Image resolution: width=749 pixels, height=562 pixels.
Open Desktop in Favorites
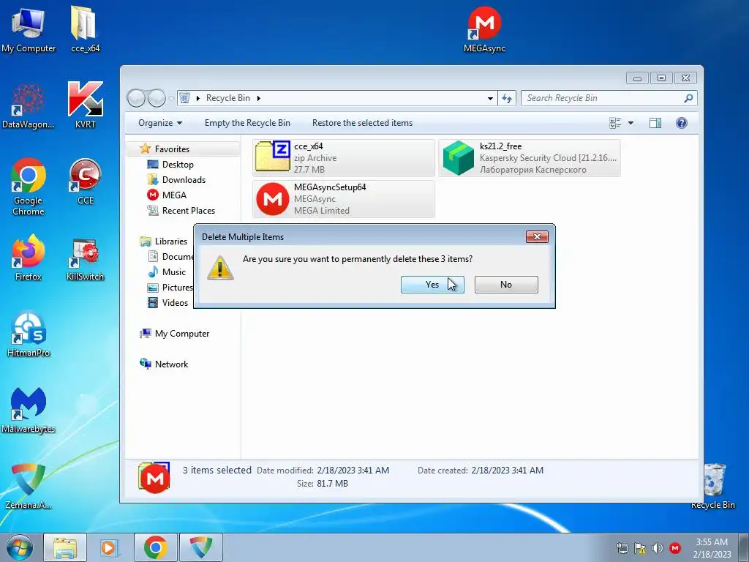click(178, 165)
